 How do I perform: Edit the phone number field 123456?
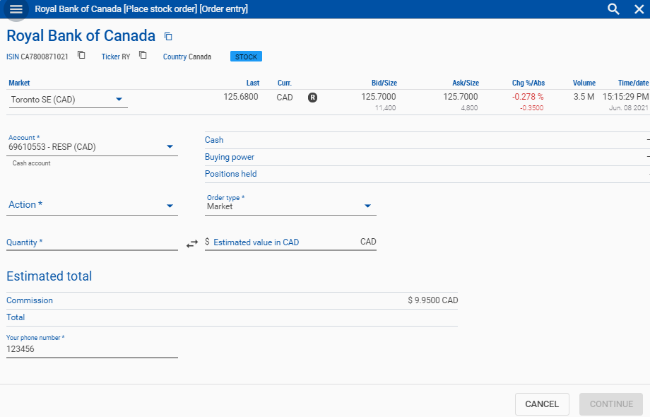[92, 349]
